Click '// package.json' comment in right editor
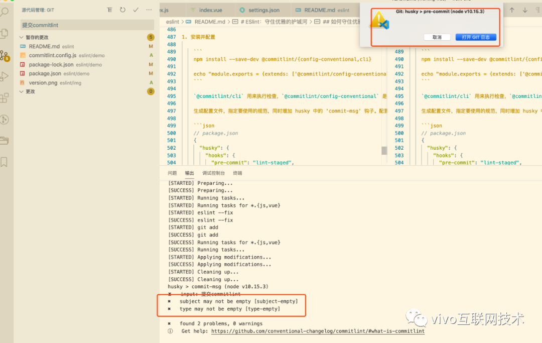542x343 pixels. coord(443,133)
